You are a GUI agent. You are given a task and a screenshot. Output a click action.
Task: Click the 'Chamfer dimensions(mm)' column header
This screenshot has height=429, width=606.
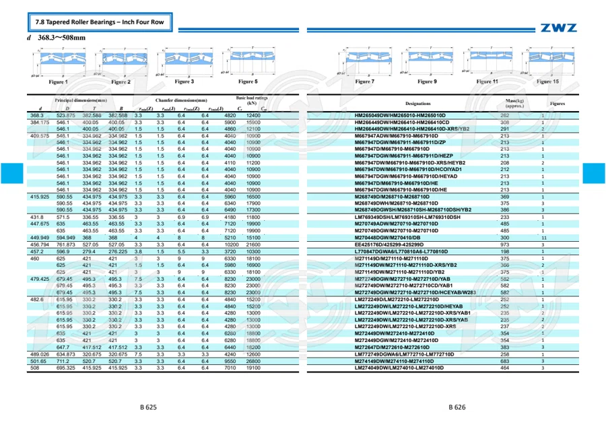point(181,100)
